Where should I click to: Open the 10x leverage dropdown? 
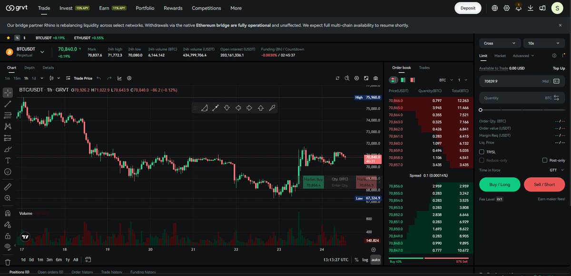coord(544,43)
